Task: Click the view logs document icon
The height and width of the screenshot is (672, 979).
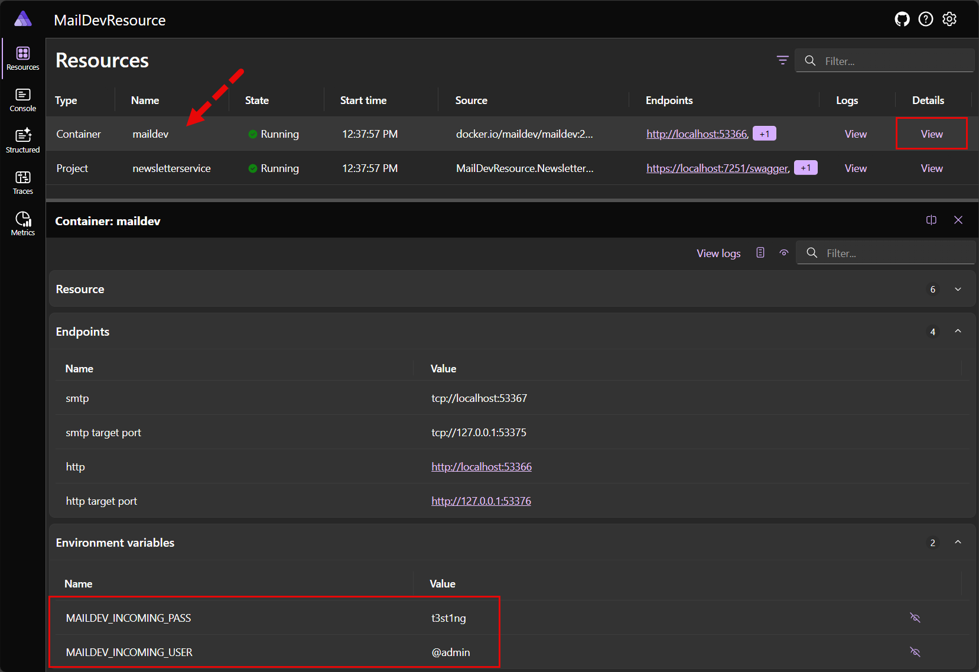Action: pyautogui.click(x=760, y=253)
